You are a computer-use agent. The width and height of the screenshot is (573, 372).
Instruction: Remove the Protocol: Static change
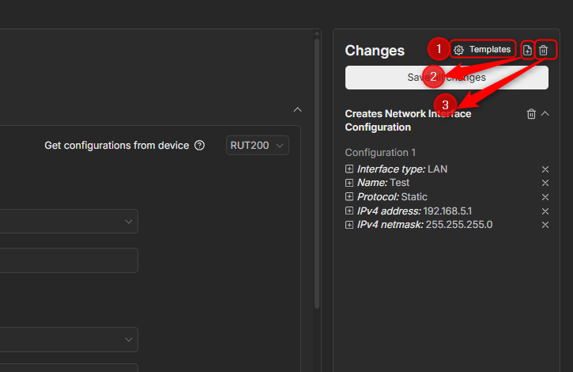coord(545,197)
